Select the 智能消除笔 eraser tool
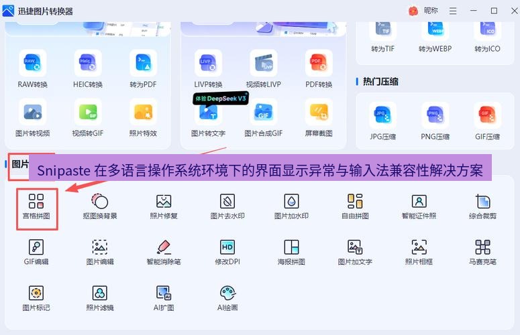Screen dimensions: 520x335 click(164, 252)
